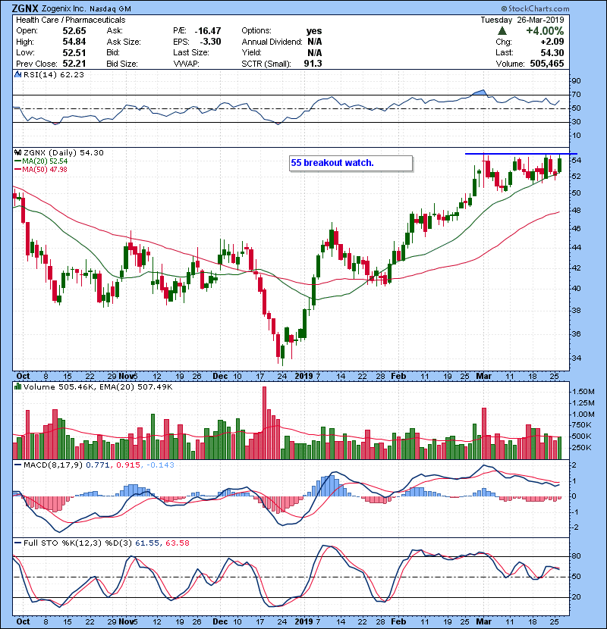Click the Low value 52.51
Image resolution: width=607 pixels, height=629 pixels.
74,52
